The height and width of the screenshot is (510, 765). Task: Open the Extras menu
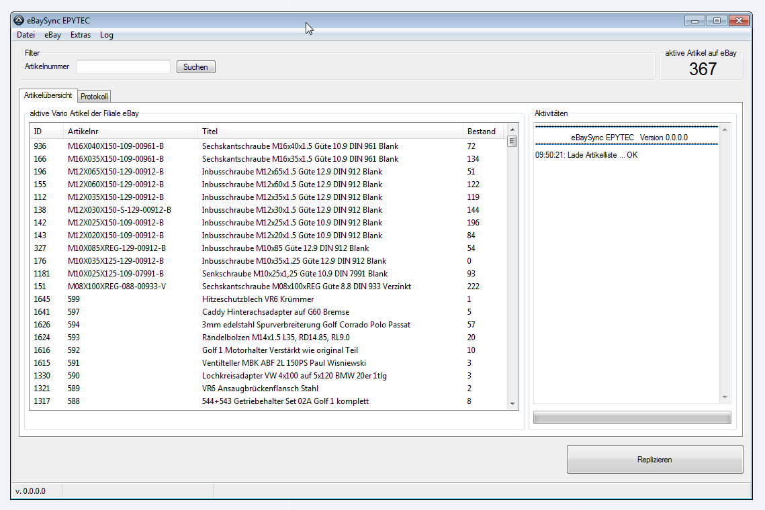coord(81,35)
